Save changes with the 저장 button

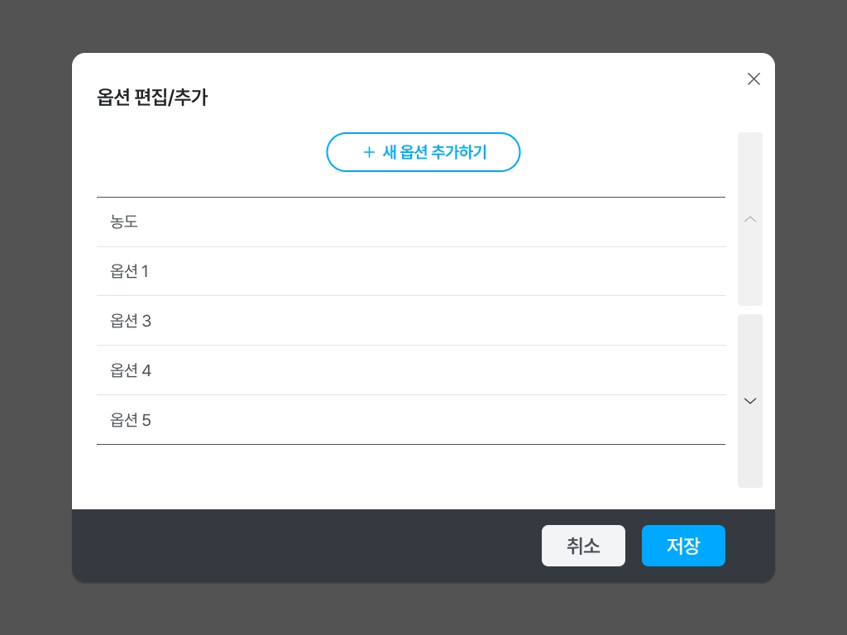(683, 546)
